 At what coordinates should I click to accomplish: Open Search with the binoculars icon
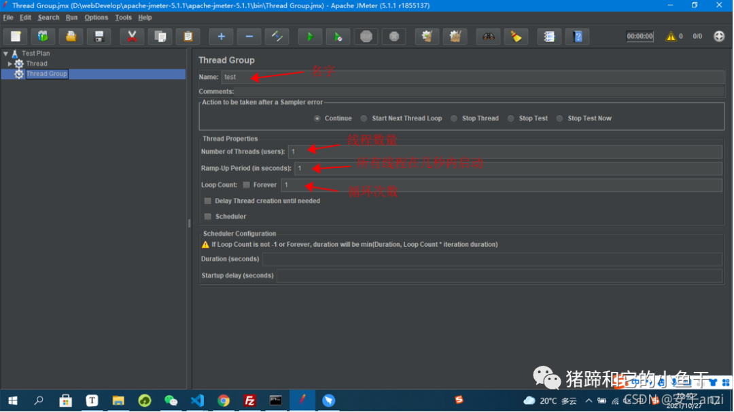click(488, 37)
